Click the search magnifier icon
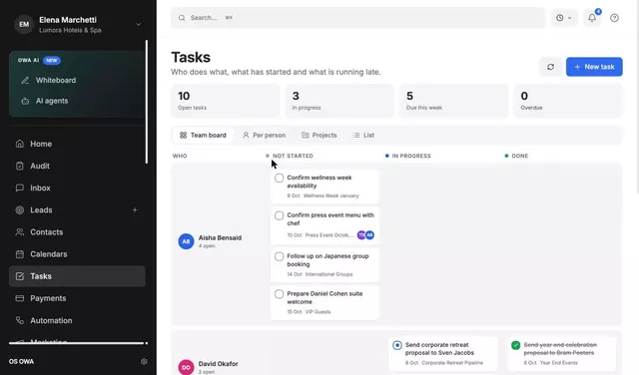 tap(182, 18)
